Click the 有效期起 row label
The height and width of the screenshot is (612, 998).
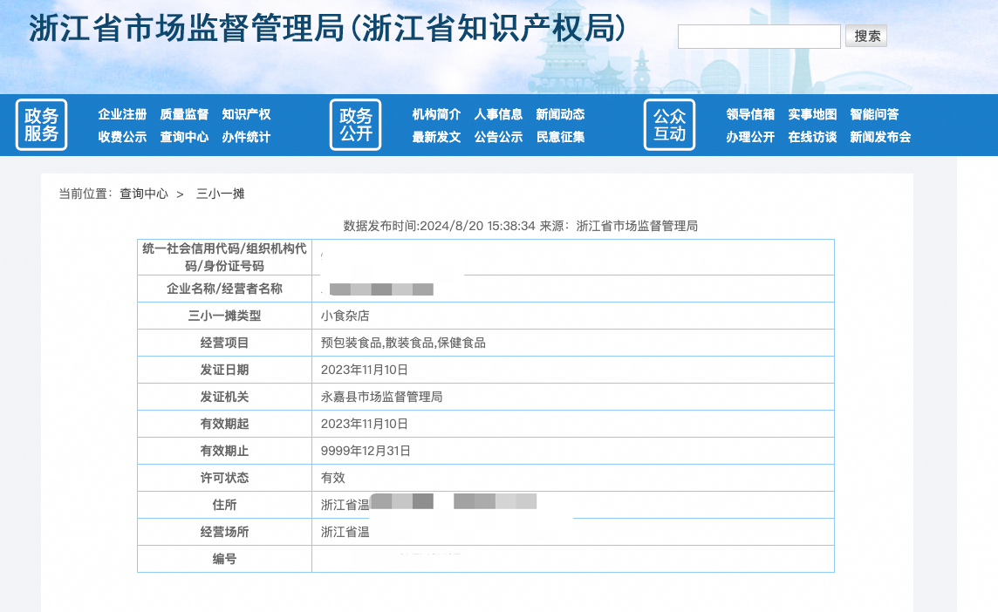point(224,424)
